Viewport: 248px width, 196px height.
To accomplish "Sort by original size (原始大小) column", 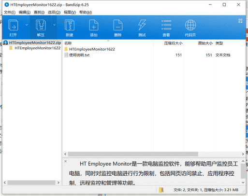I will [x=205, y=43].
